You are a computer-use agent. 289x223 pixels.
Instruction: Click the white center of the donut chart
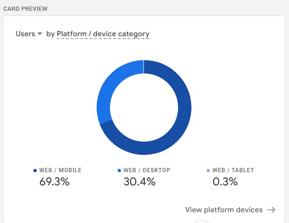[144, 107]
